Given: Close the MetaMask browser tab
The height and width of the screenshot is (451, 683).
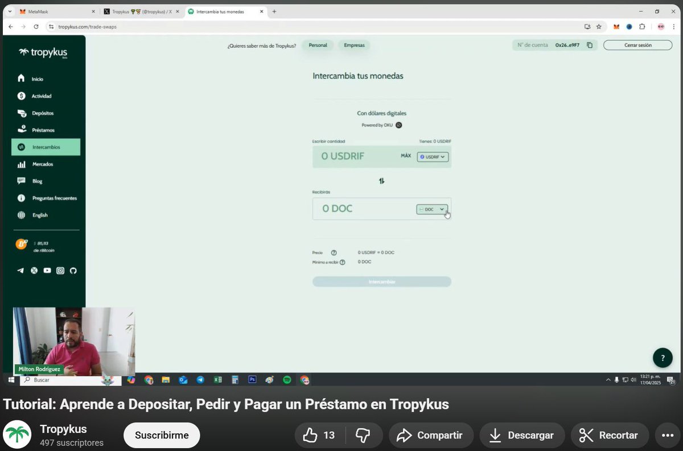Looking at the screenshot, I should coord(93,11).
